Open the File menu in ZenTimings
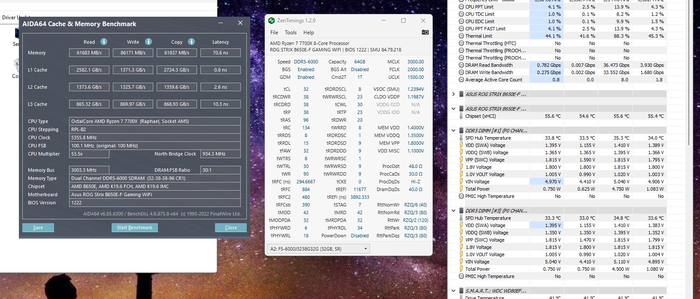This screenshot has width=700, height=299. pos(274,33)
